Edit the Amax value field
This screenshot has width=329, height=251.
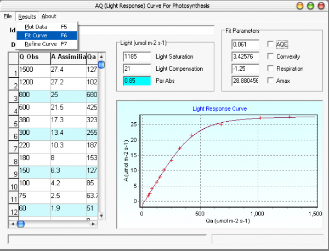(245, 81)
